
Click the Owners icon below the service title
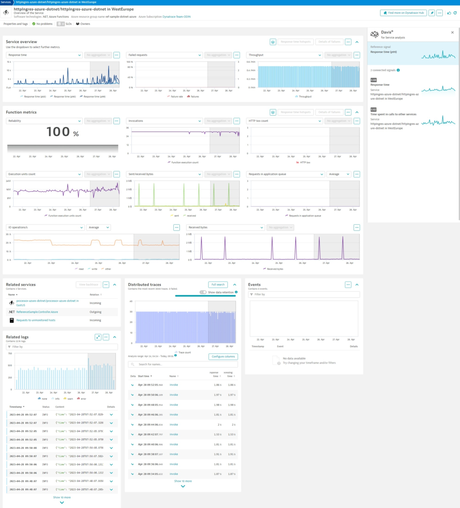pos(77,24)
